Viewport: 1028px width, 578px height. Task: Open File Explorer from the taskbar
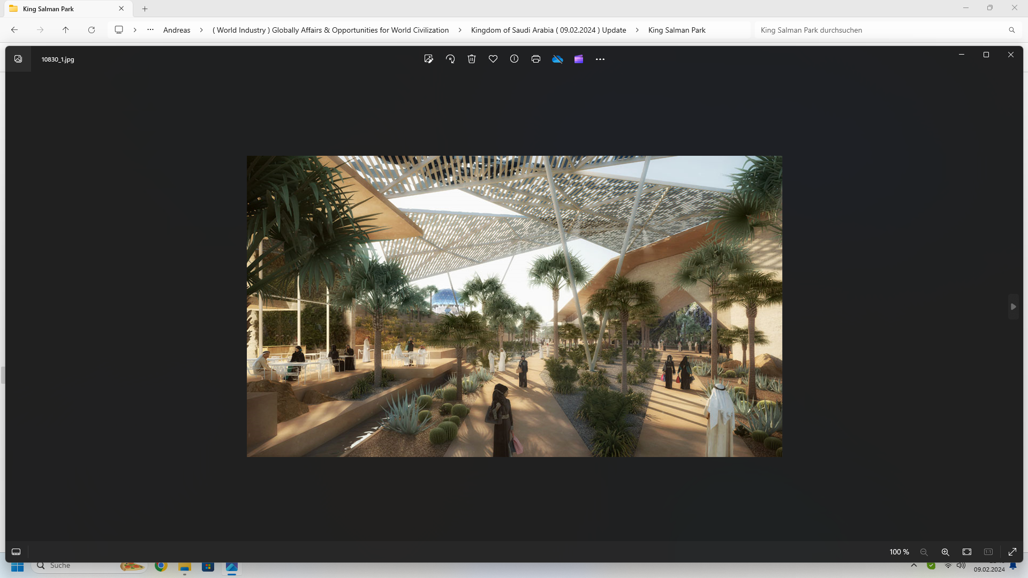click(x=185, y=567)
